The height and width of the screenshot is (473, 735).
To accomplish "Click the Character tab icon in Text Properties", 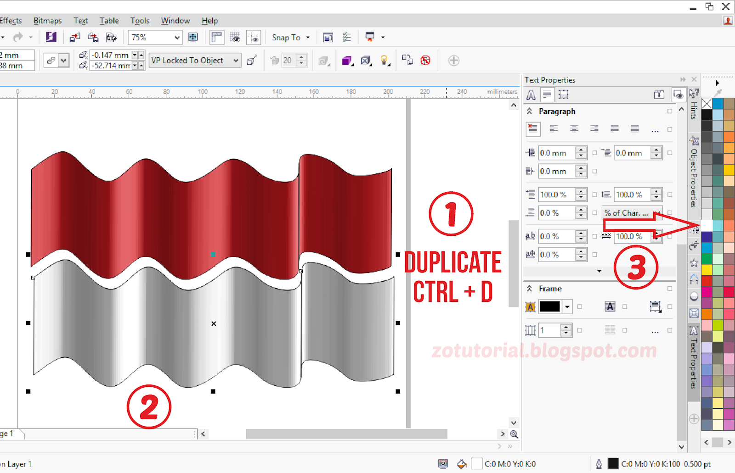I will [x=531, y=95].
